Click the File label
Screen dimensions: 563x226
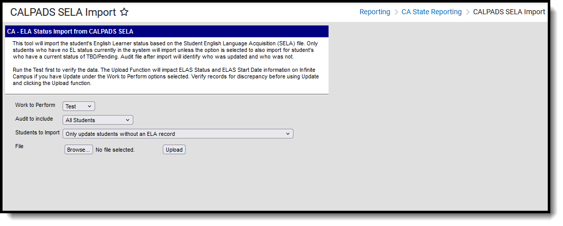pyautogui.click(x=19, y=146)
